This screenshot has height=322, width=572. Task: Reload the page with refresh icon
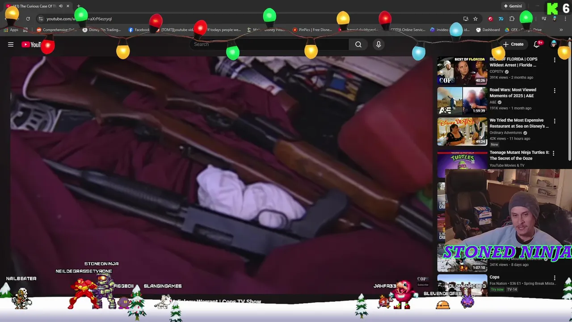pyautogui.click(x=28, y=19)
